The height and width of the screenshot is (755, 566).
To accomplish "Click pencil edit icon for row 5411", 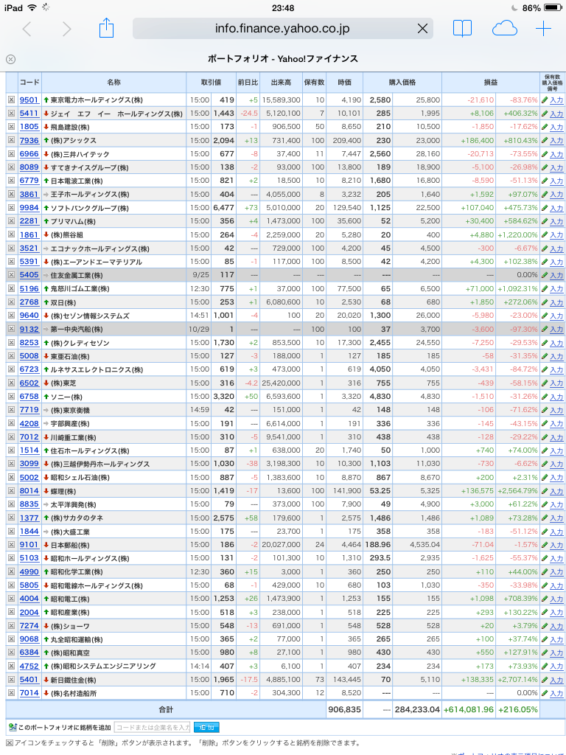I will click(545, 114).
